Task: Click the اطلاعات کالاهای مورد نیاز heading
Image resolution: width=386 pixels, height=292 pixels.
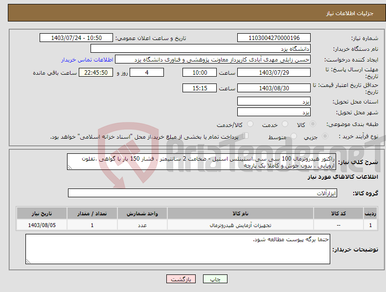Action: tap(342, 177)
